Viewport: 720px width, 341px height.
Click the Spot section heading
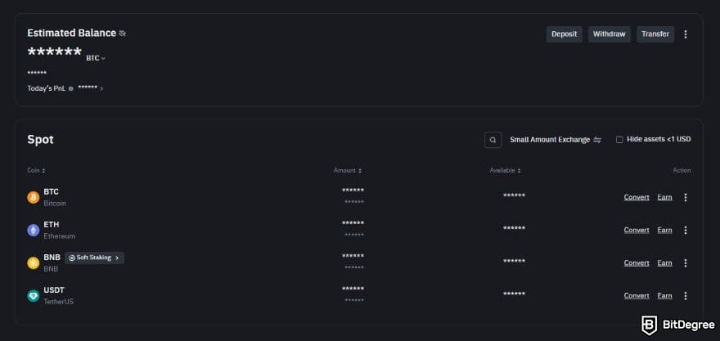pyautogui.click(x=40, y=140)
